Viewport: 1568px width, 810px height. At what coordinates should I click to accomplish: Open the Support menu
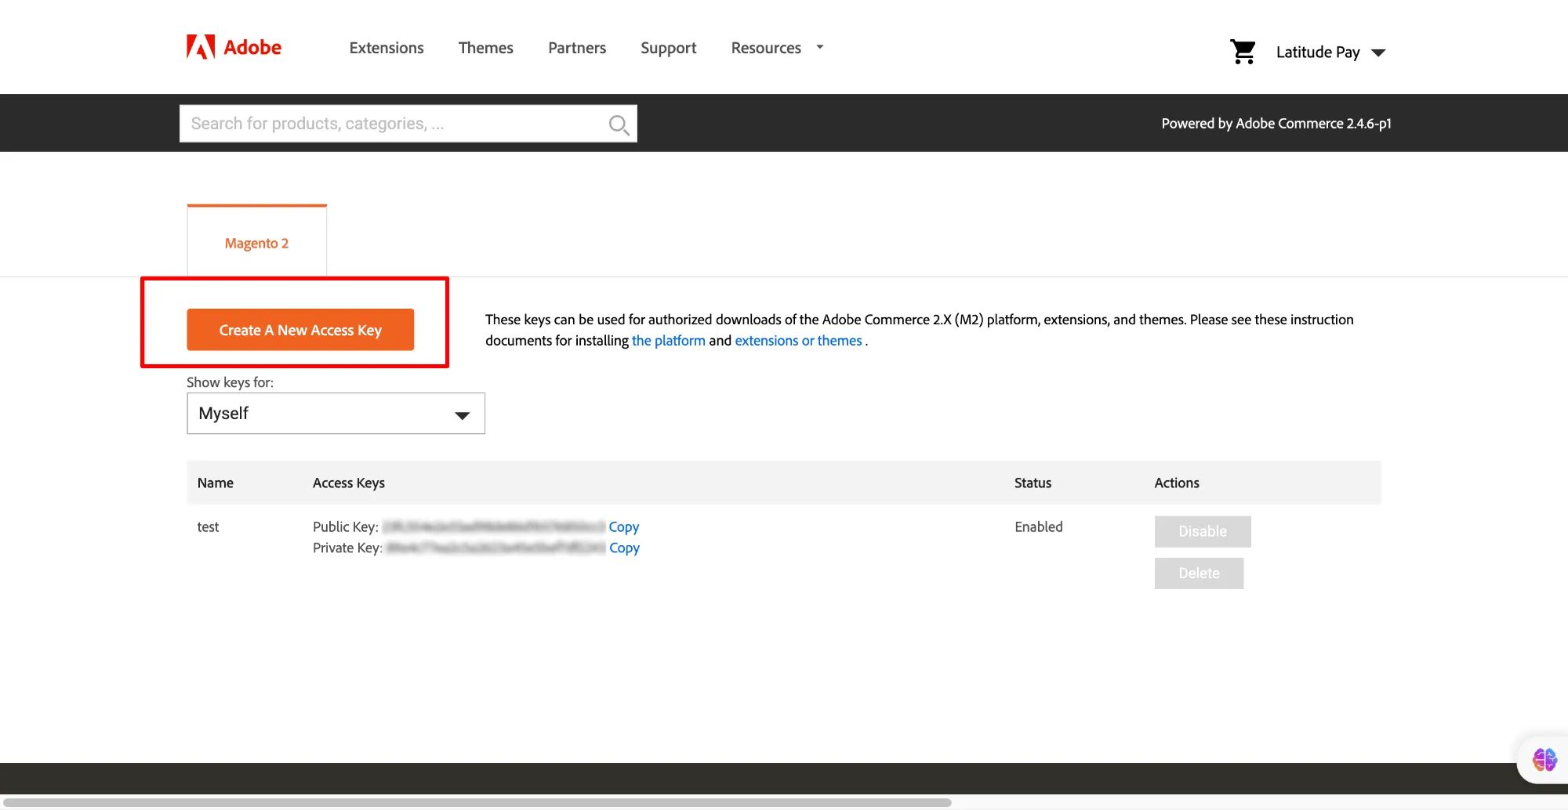point(669,48)
